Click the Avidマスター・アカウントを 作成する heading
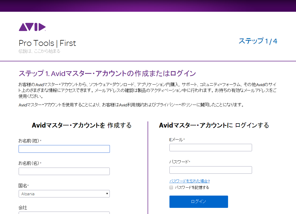The image size is (296, 214). coord(82,125)
